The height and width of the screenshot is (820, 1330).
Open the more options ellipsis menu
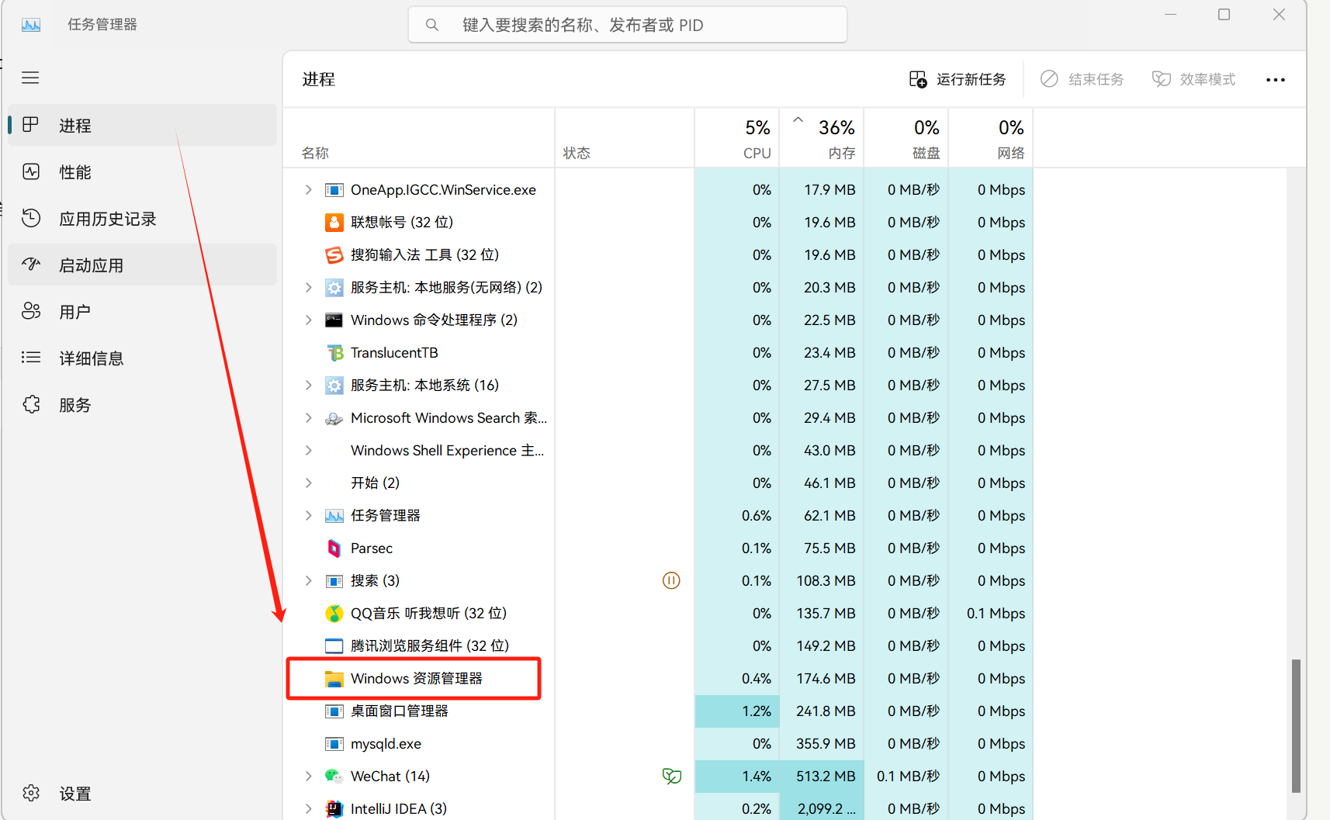(x=1275, y=80)
